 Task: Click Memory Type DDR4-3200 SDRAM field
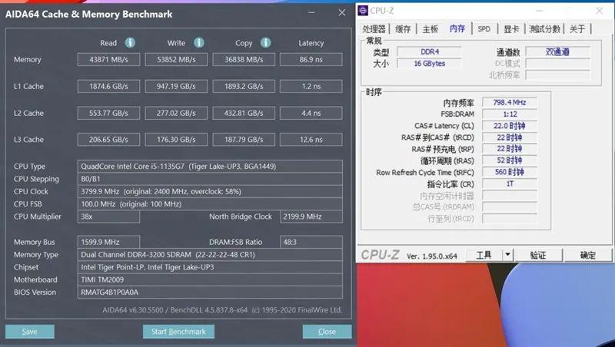point(210,255)
